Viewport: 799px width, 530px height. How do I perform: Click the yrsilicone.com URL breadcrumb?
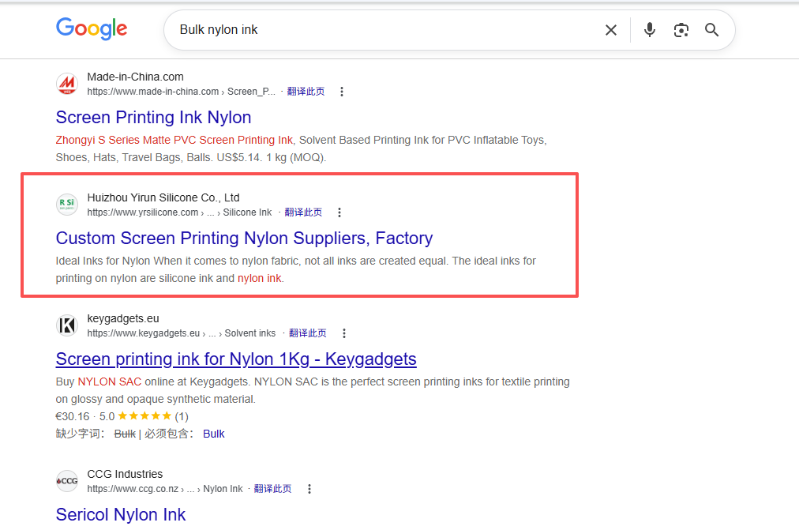click(x=179, y=212)
